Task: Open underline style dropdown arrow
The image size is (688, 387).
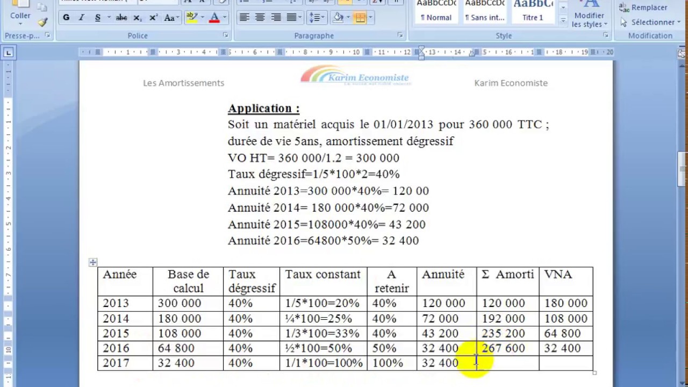Action: tap(109, 18)
